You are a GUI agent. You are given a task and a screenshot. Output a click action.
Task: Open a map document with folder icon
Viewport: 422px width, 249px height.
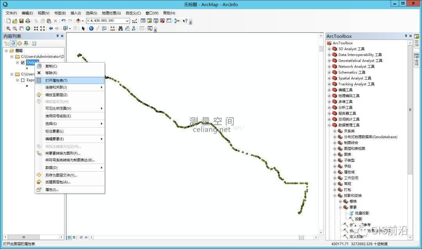(15, 21)
